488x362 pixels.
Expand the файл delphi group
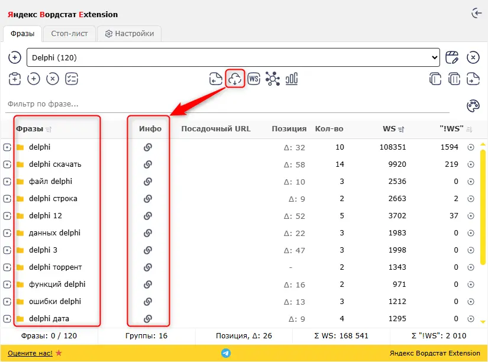click(7, 182)
